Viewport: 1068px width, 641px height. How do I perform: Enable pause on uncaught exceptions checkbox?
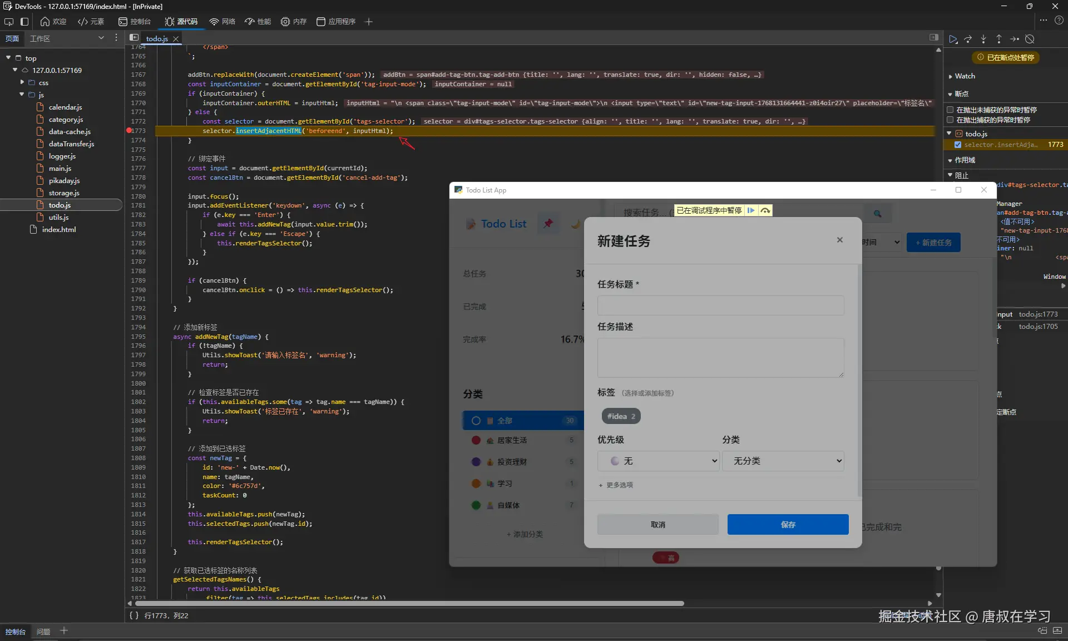951,110
